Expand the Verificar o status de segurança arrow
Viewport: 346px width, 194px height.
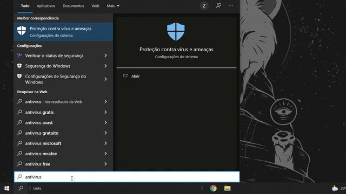tap(106, 56)
